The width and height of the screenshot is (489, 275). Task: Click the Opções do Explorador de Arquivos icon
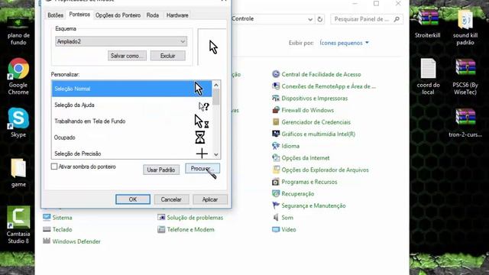[276, 170]
